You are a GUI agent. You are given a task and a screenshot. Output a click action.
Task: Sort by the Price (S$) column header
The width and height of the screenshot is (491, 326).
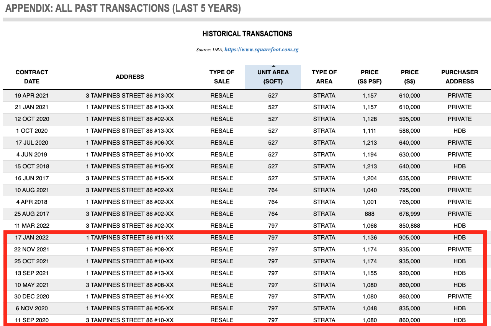tap(410, 77)
